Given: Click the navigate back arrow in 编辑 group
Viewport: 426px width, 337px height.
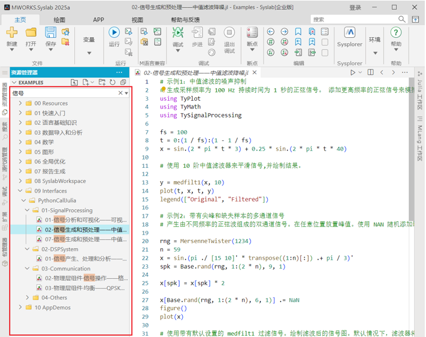Looking at the screenshot, I should [x=271, y=32].
